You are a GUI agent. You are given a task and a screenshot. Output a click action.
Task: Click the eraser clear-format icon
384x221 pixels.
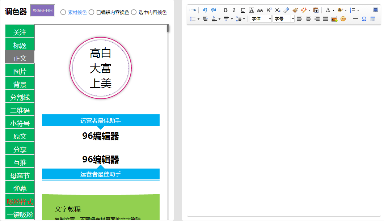tap(286, 10)
